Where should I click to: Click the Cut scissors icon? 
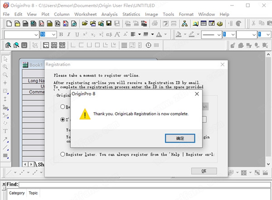tap(253, 24)
